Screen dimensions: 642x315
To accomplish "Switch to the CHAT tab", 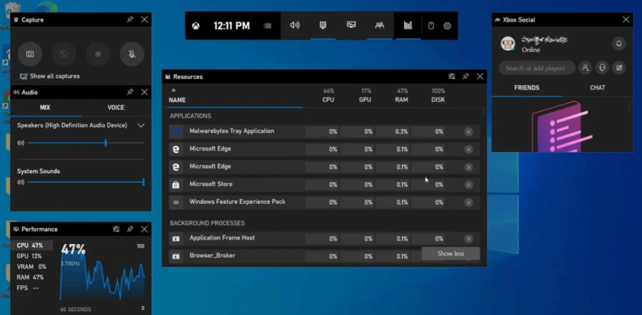I will pyautogui.click(x=597, y=88).
